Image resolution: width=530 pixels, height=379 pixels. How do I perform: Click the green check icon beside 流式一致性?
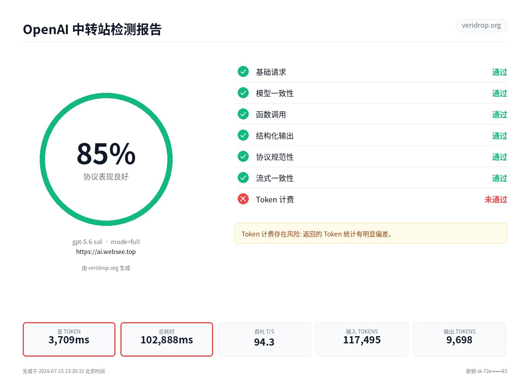[x=243, y=177]
